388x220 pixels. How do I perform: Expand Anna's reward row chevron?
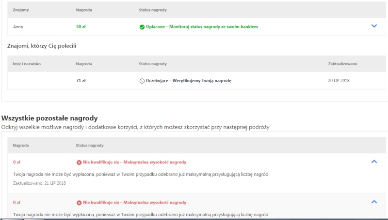(374, 26)
